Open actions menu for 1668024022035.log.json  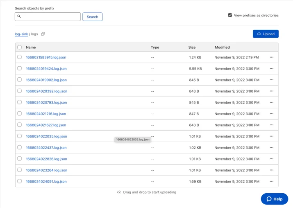272,136
